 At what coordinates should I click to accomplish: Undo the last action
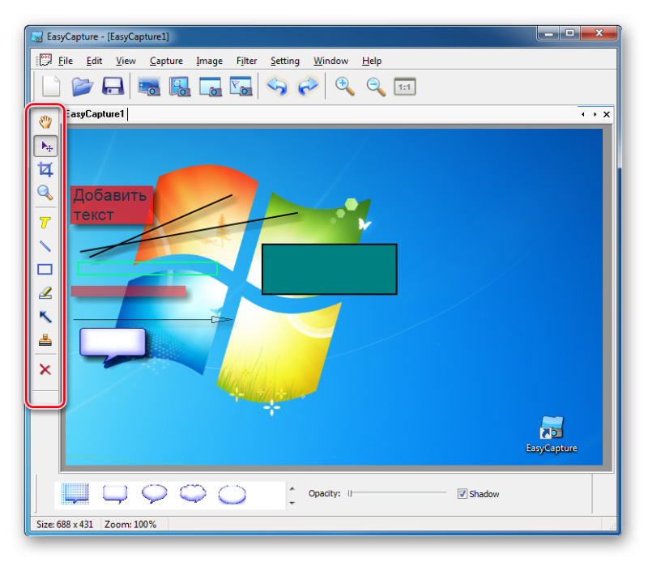(277, 87)
